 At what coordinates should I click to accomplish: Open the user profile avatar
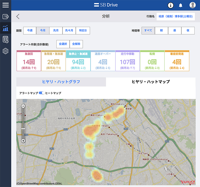(x=193, y=5)
